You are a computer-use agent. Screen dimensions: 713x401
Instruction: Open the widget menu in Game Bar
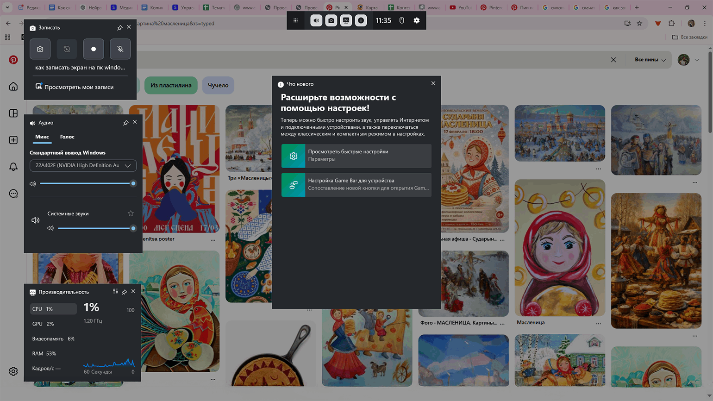tap(295, 20)
